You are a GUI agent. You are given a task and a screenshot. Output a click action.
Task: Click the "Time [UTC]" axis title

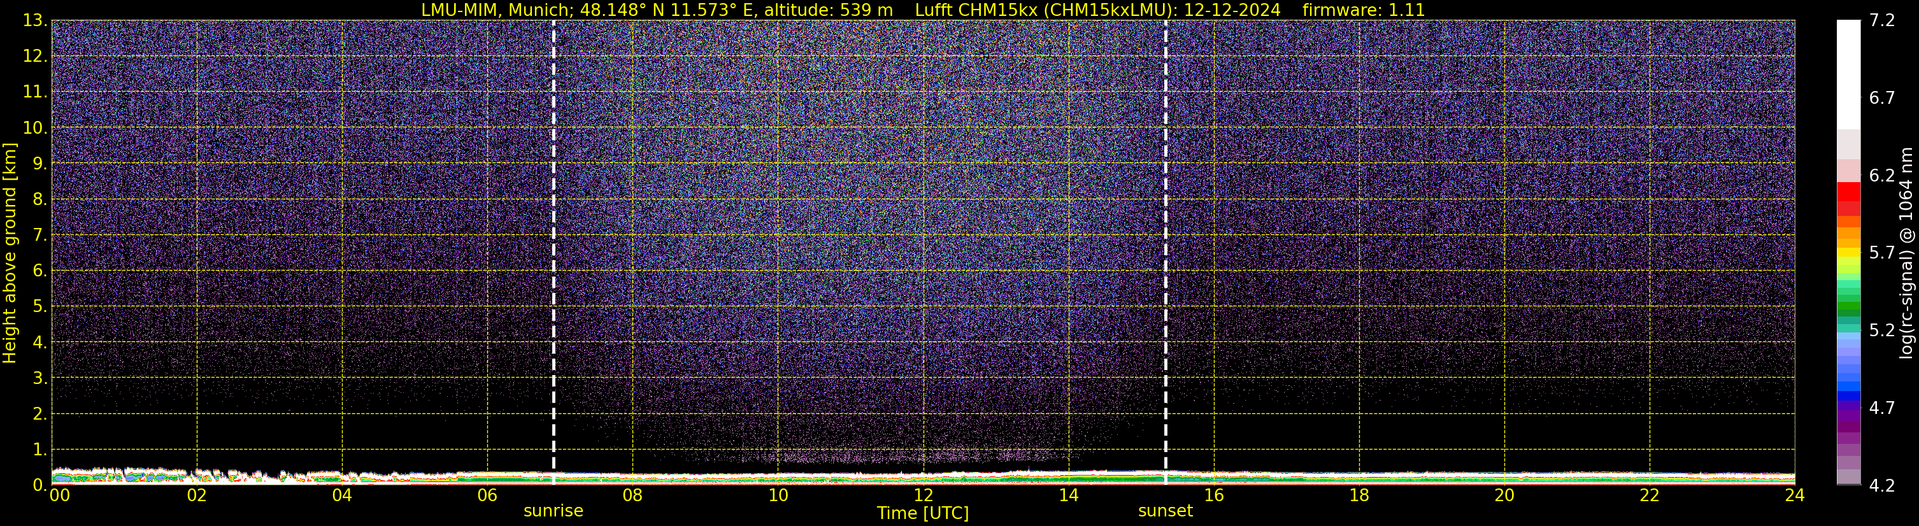[922, 513]
